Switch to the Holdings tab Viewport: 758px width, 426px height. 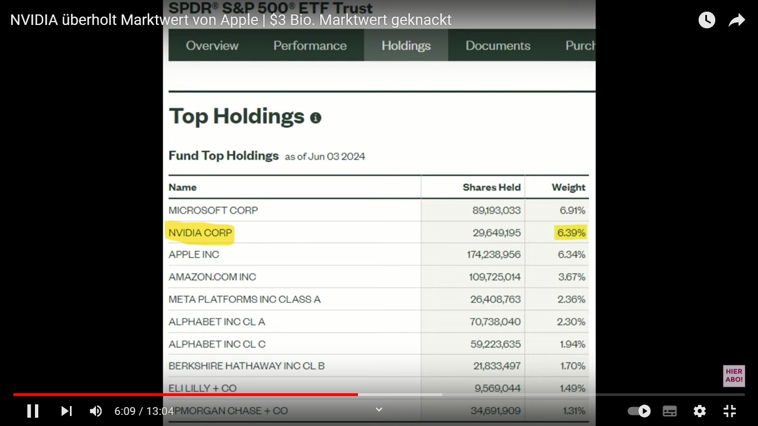click(406, 45)
